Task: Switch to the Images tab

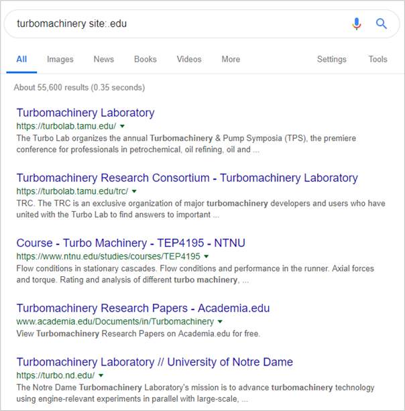Action: (60, 59)
